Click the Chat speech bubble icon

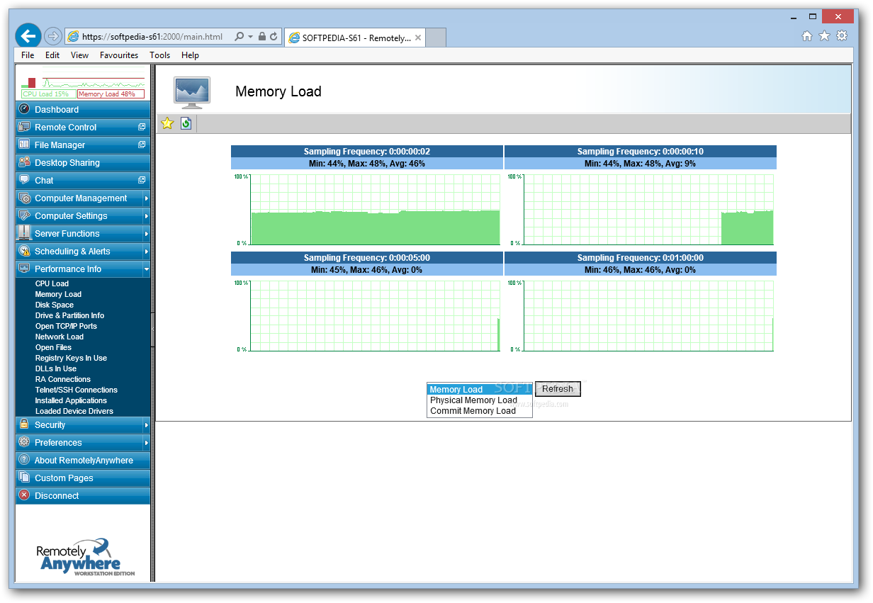click(25, 180)
